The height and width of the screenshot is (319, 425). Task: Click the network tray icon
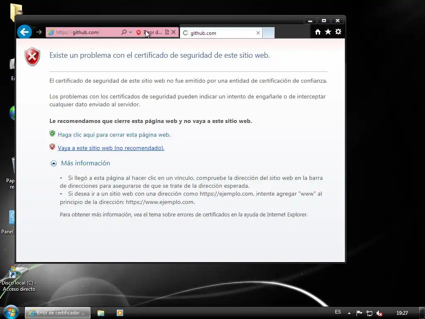(x=369, y=313)
